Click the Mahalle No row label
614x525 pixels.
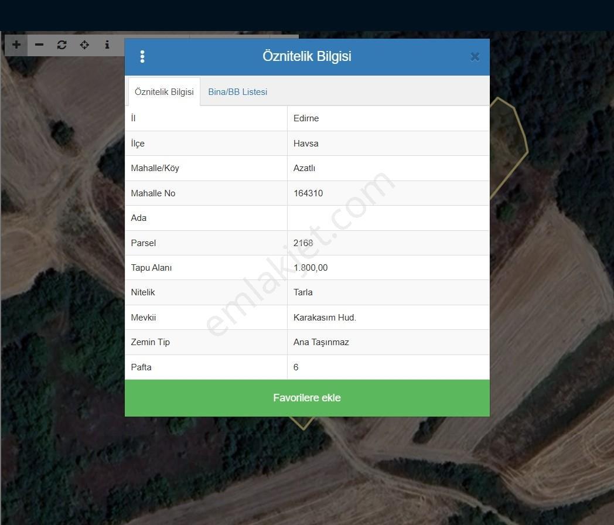pyautogui.click(x=153, y=193)
